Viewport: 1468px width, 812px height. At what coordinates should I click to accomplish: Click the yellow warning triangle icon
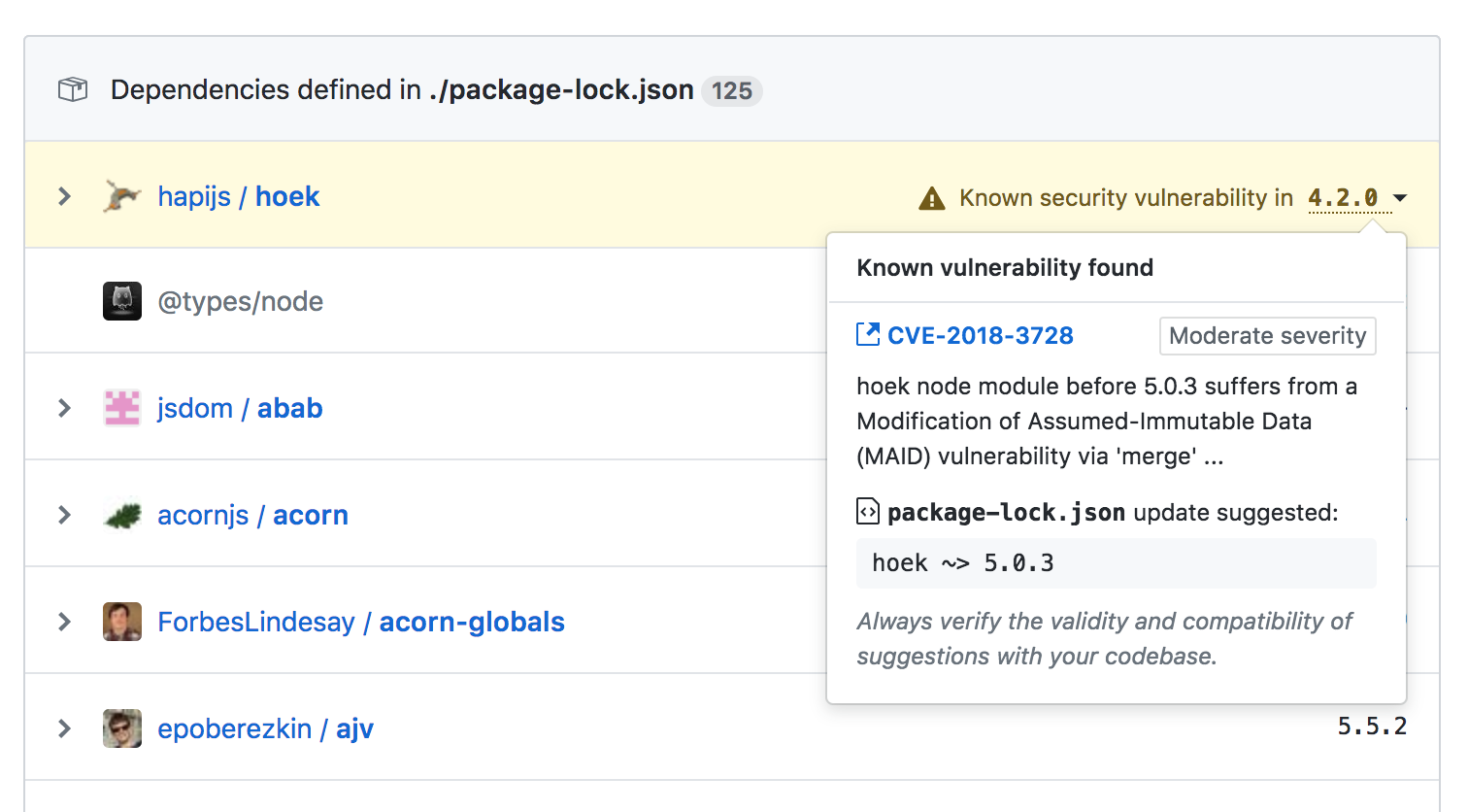(x=932, y=198)
